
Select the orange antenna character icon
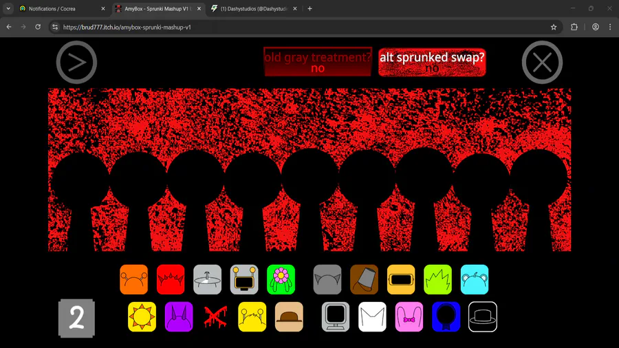click(x=134, y=279)
